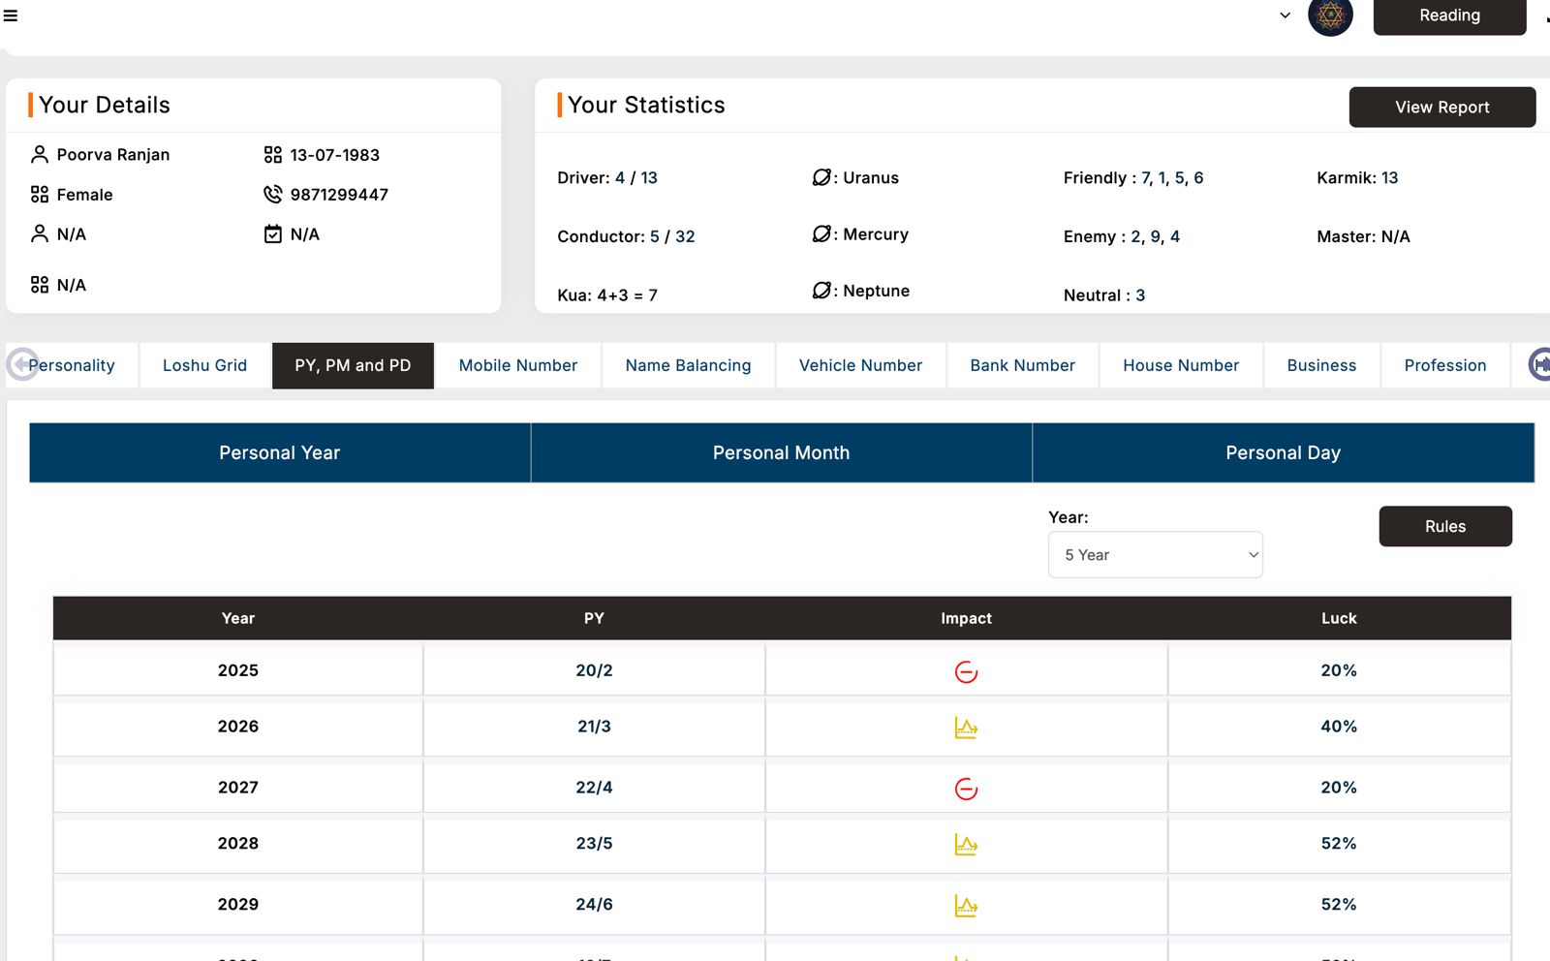Select the Personal Day section
Viewport: 1550px width, 961px height.
1283,452
